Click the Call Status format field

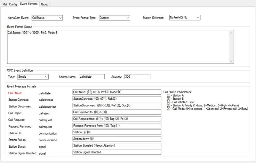(x=117, y=92)
